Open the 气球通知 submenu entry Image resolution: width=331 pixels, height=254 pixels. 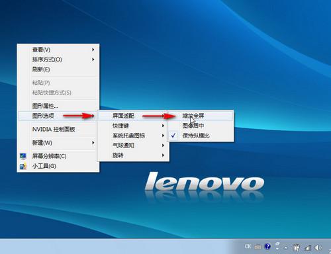(133, 146)
